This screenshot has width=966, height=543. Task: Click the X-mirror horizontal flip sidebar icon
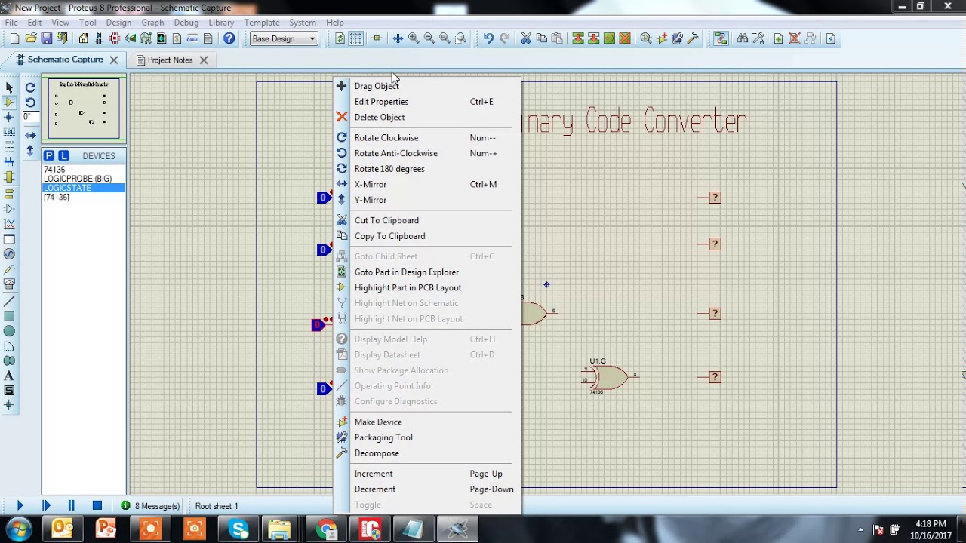click(30, 135)
